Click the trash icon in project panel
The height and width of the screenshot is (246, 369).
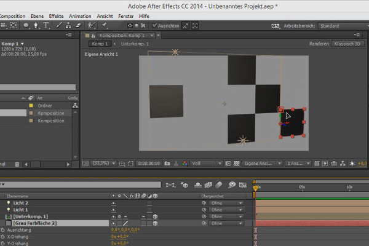click(x=17, y=164)
